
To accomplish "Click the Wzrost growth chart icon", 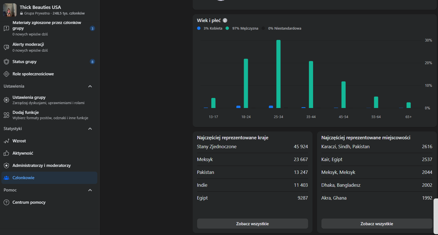I will (6, 141).
